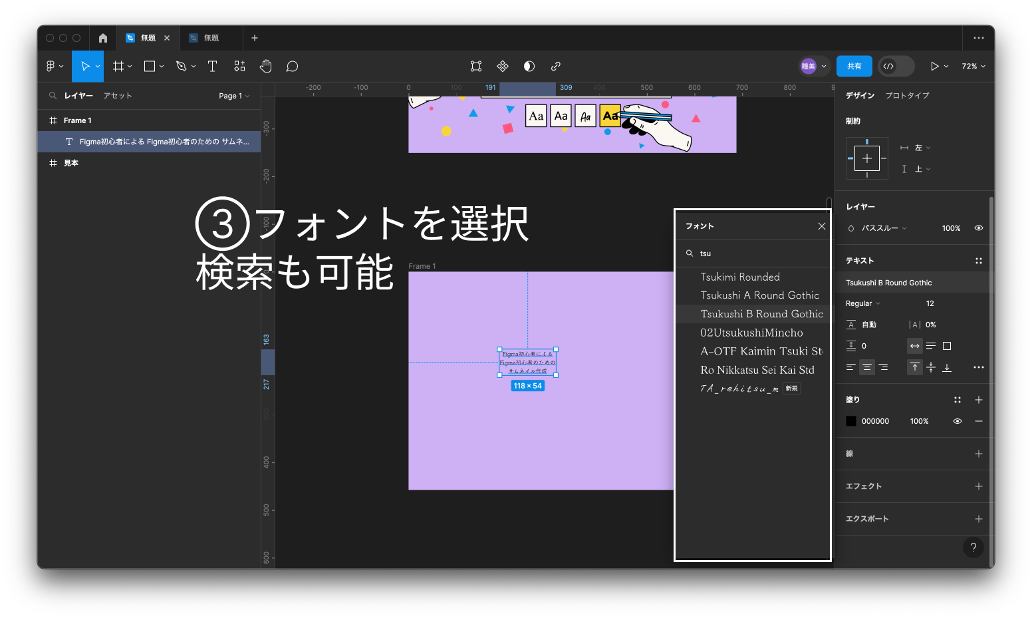
Task: Select the Hand tool
Action: tap(265, 67)
